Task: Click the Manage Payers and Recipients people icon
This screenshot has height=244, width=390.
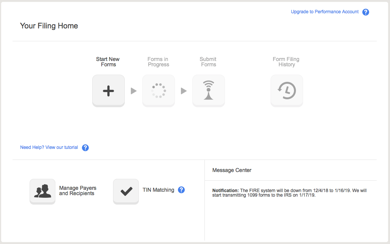Action: (42, 191)
